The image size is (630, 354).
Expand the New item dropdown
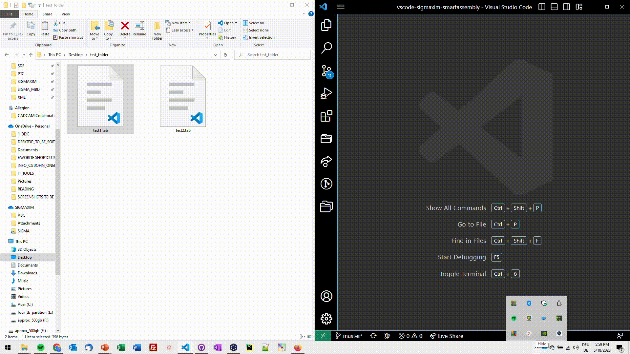[179, 23]
